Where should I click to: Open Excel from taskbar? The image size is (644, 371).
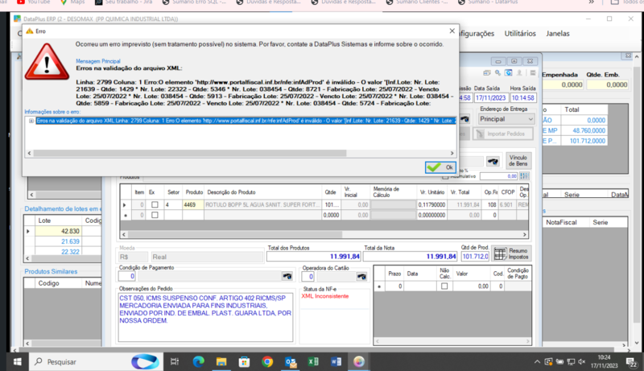pos(313,361)
